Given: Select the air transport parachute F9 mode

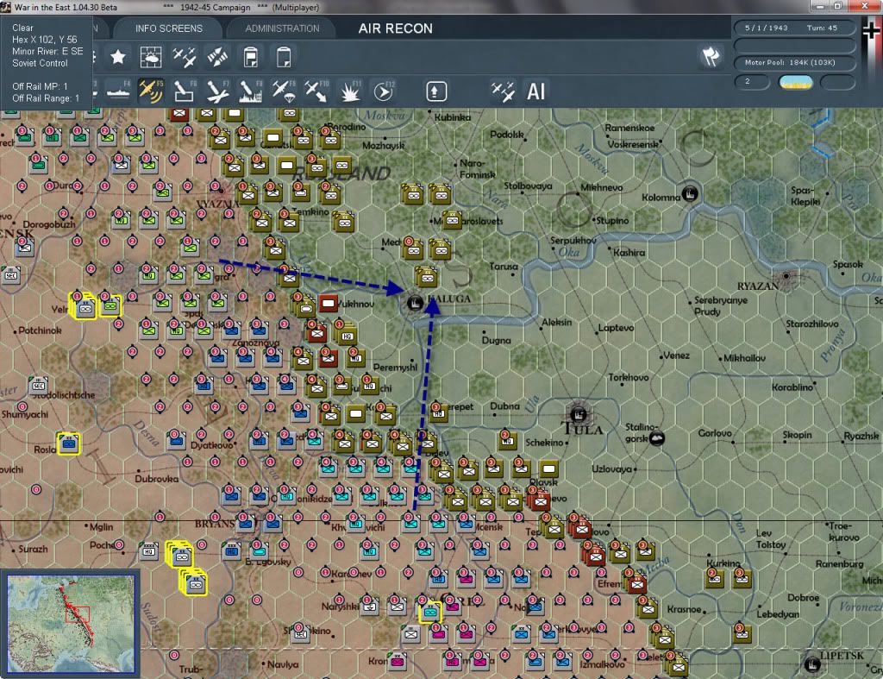Looking at the screenshot, I should (284, 91).
